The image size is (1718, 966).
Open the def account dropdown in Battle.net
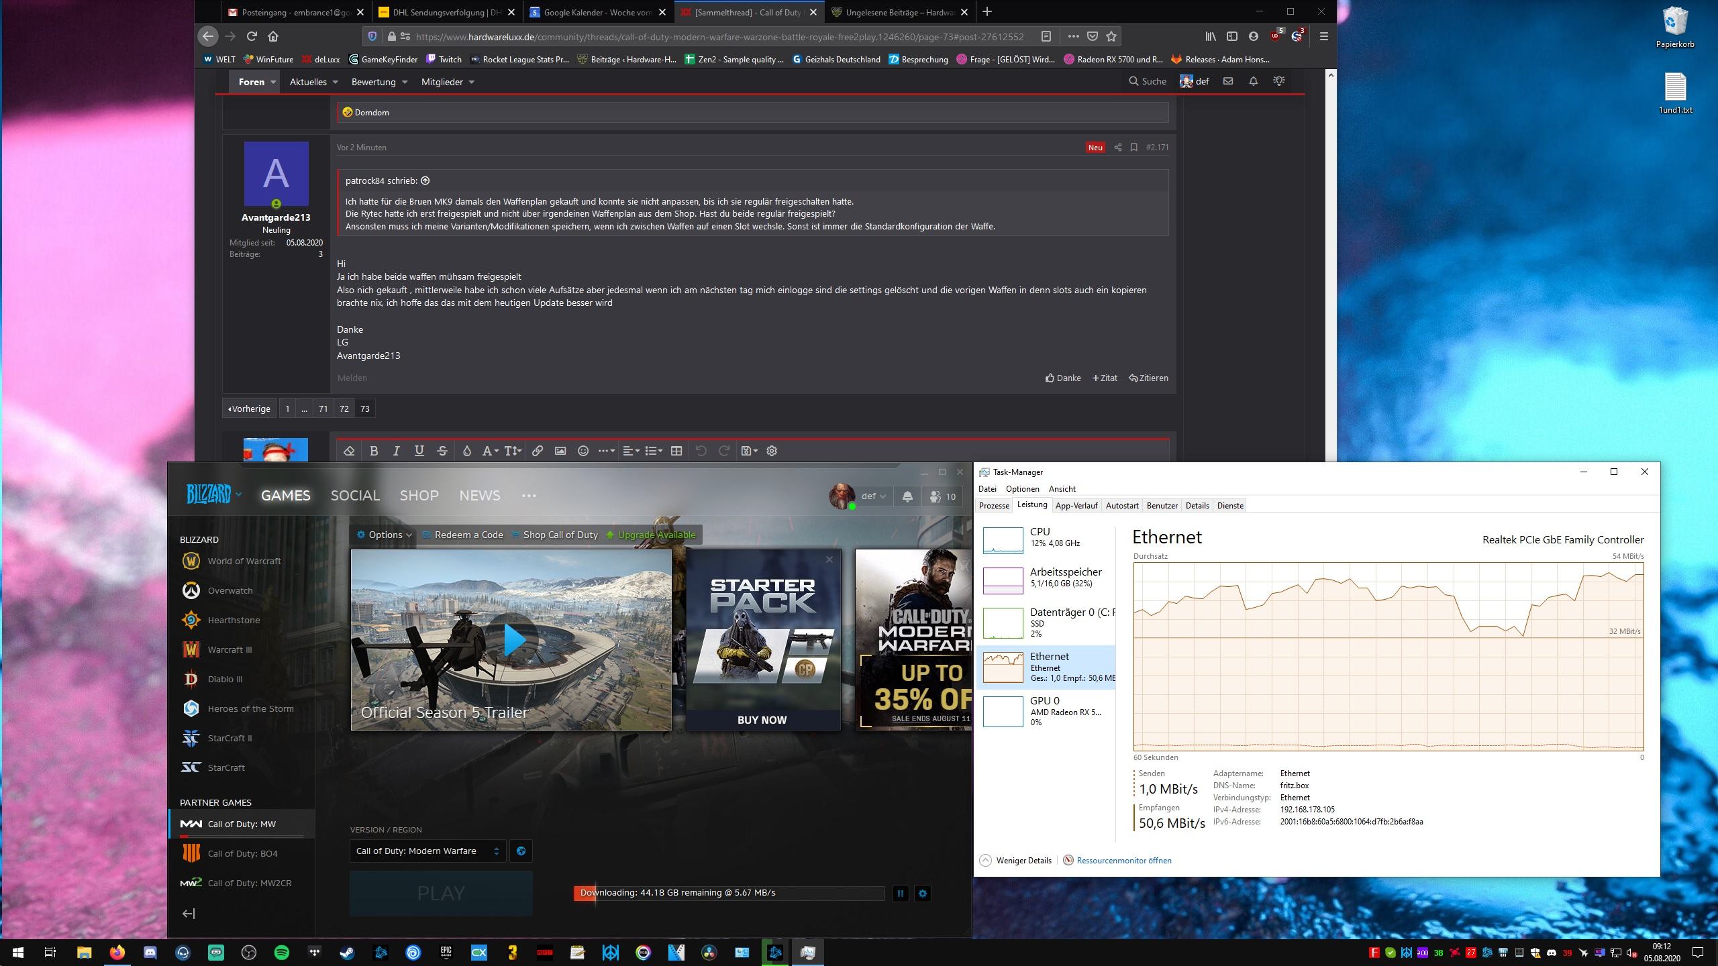873,496
